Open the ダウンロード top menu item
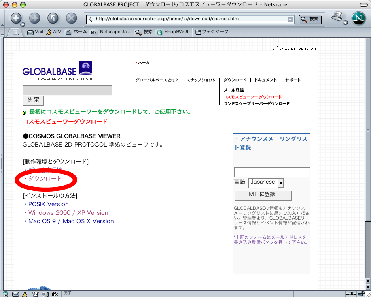Image resolution: width=371 pixels, height=297 pixels. pyautogui.click(x=235, y=80)
